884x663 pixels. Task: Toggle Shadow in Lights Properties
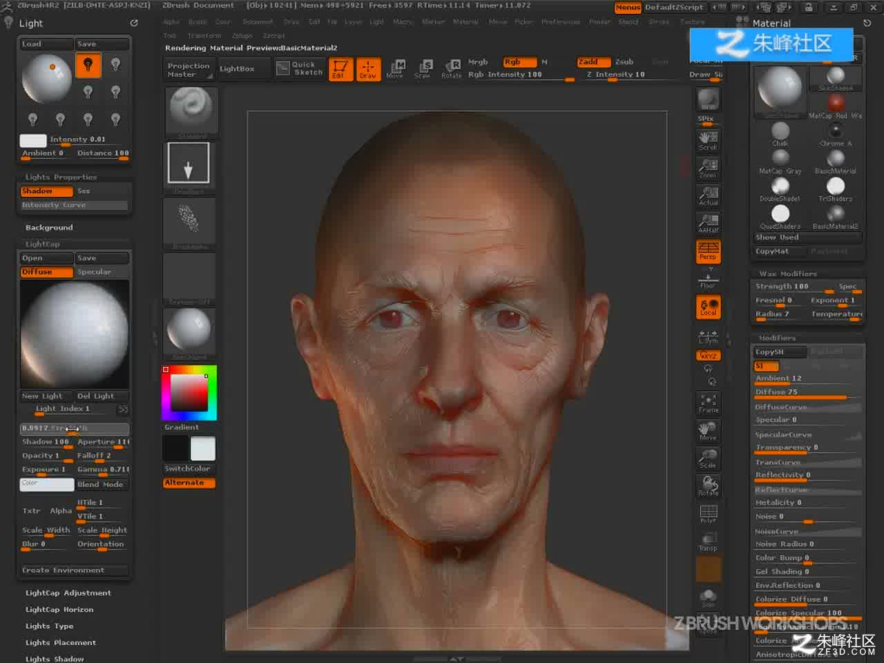click(x=46, y=191)
